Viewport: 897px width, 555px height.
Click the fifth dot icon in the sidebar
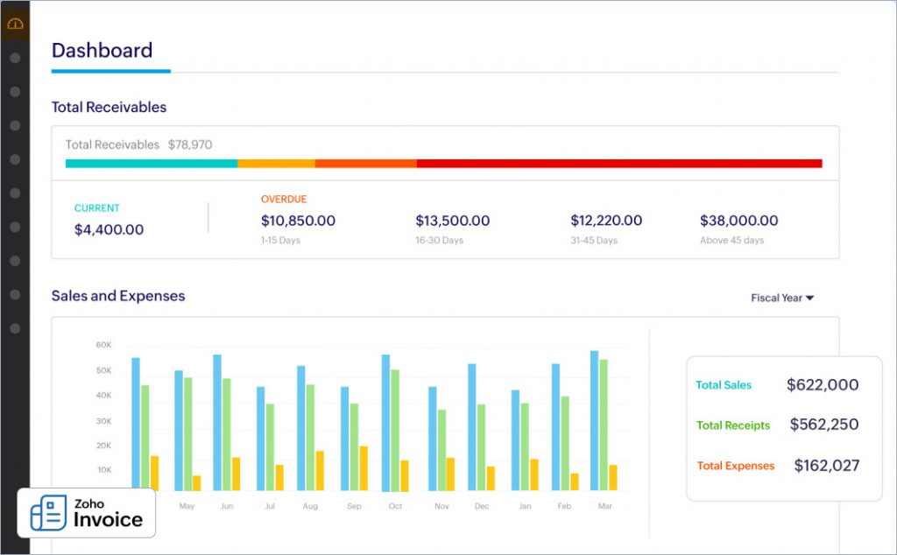coord(15,193)
